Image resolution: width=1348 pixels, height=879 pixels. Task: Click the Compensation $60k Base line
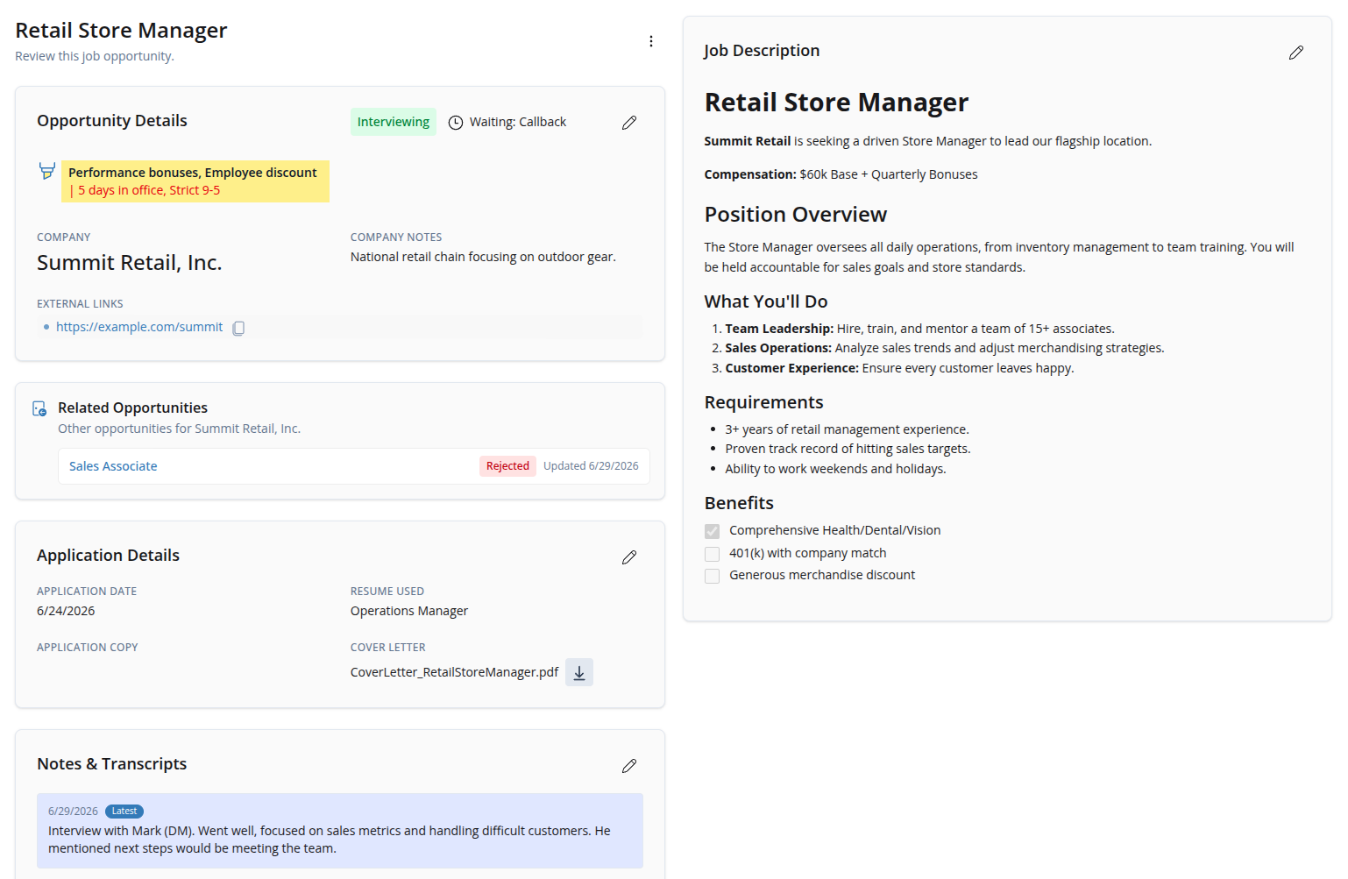pyautogui.click(x=841, y=174)
